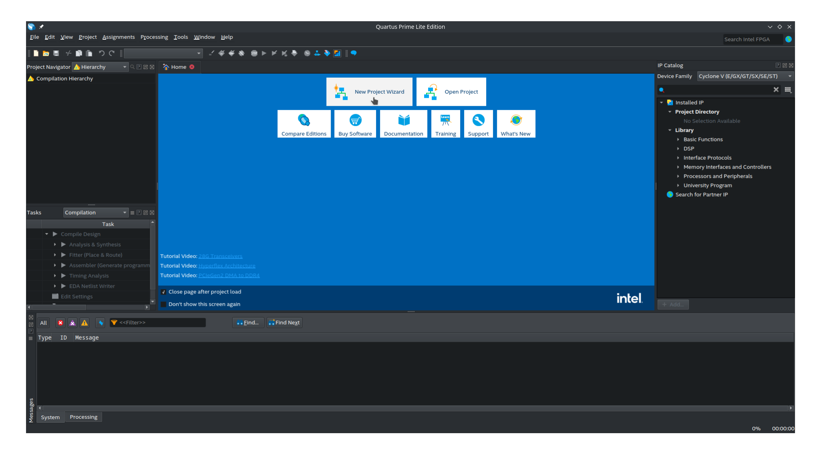Open the Assignments menu

119,37
